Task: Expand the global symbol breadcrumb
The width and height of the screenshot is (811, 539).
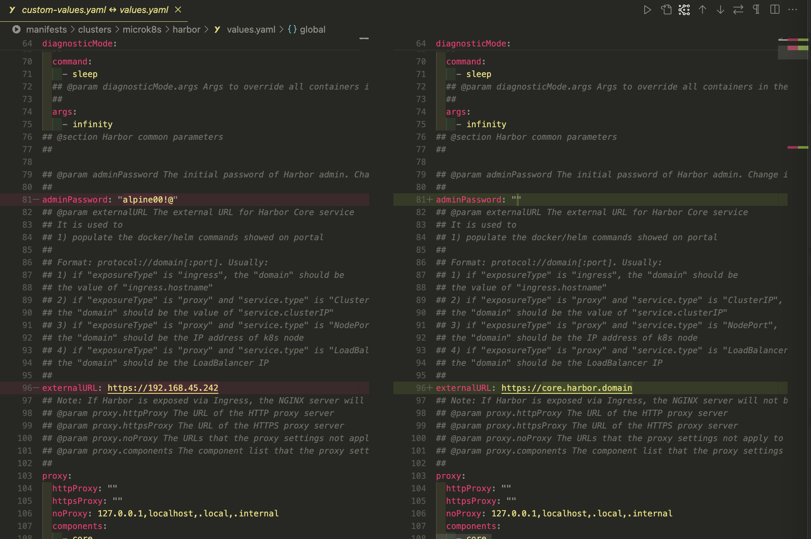Action: coord(312,30)
